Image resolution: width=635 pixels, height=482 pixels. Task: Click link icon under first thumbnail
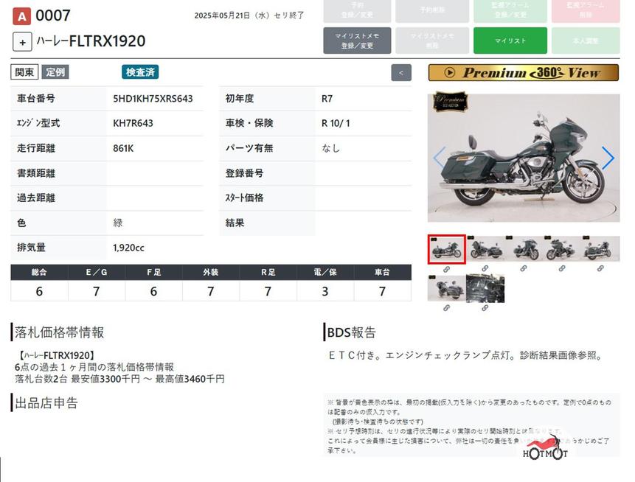click(446, 269)
